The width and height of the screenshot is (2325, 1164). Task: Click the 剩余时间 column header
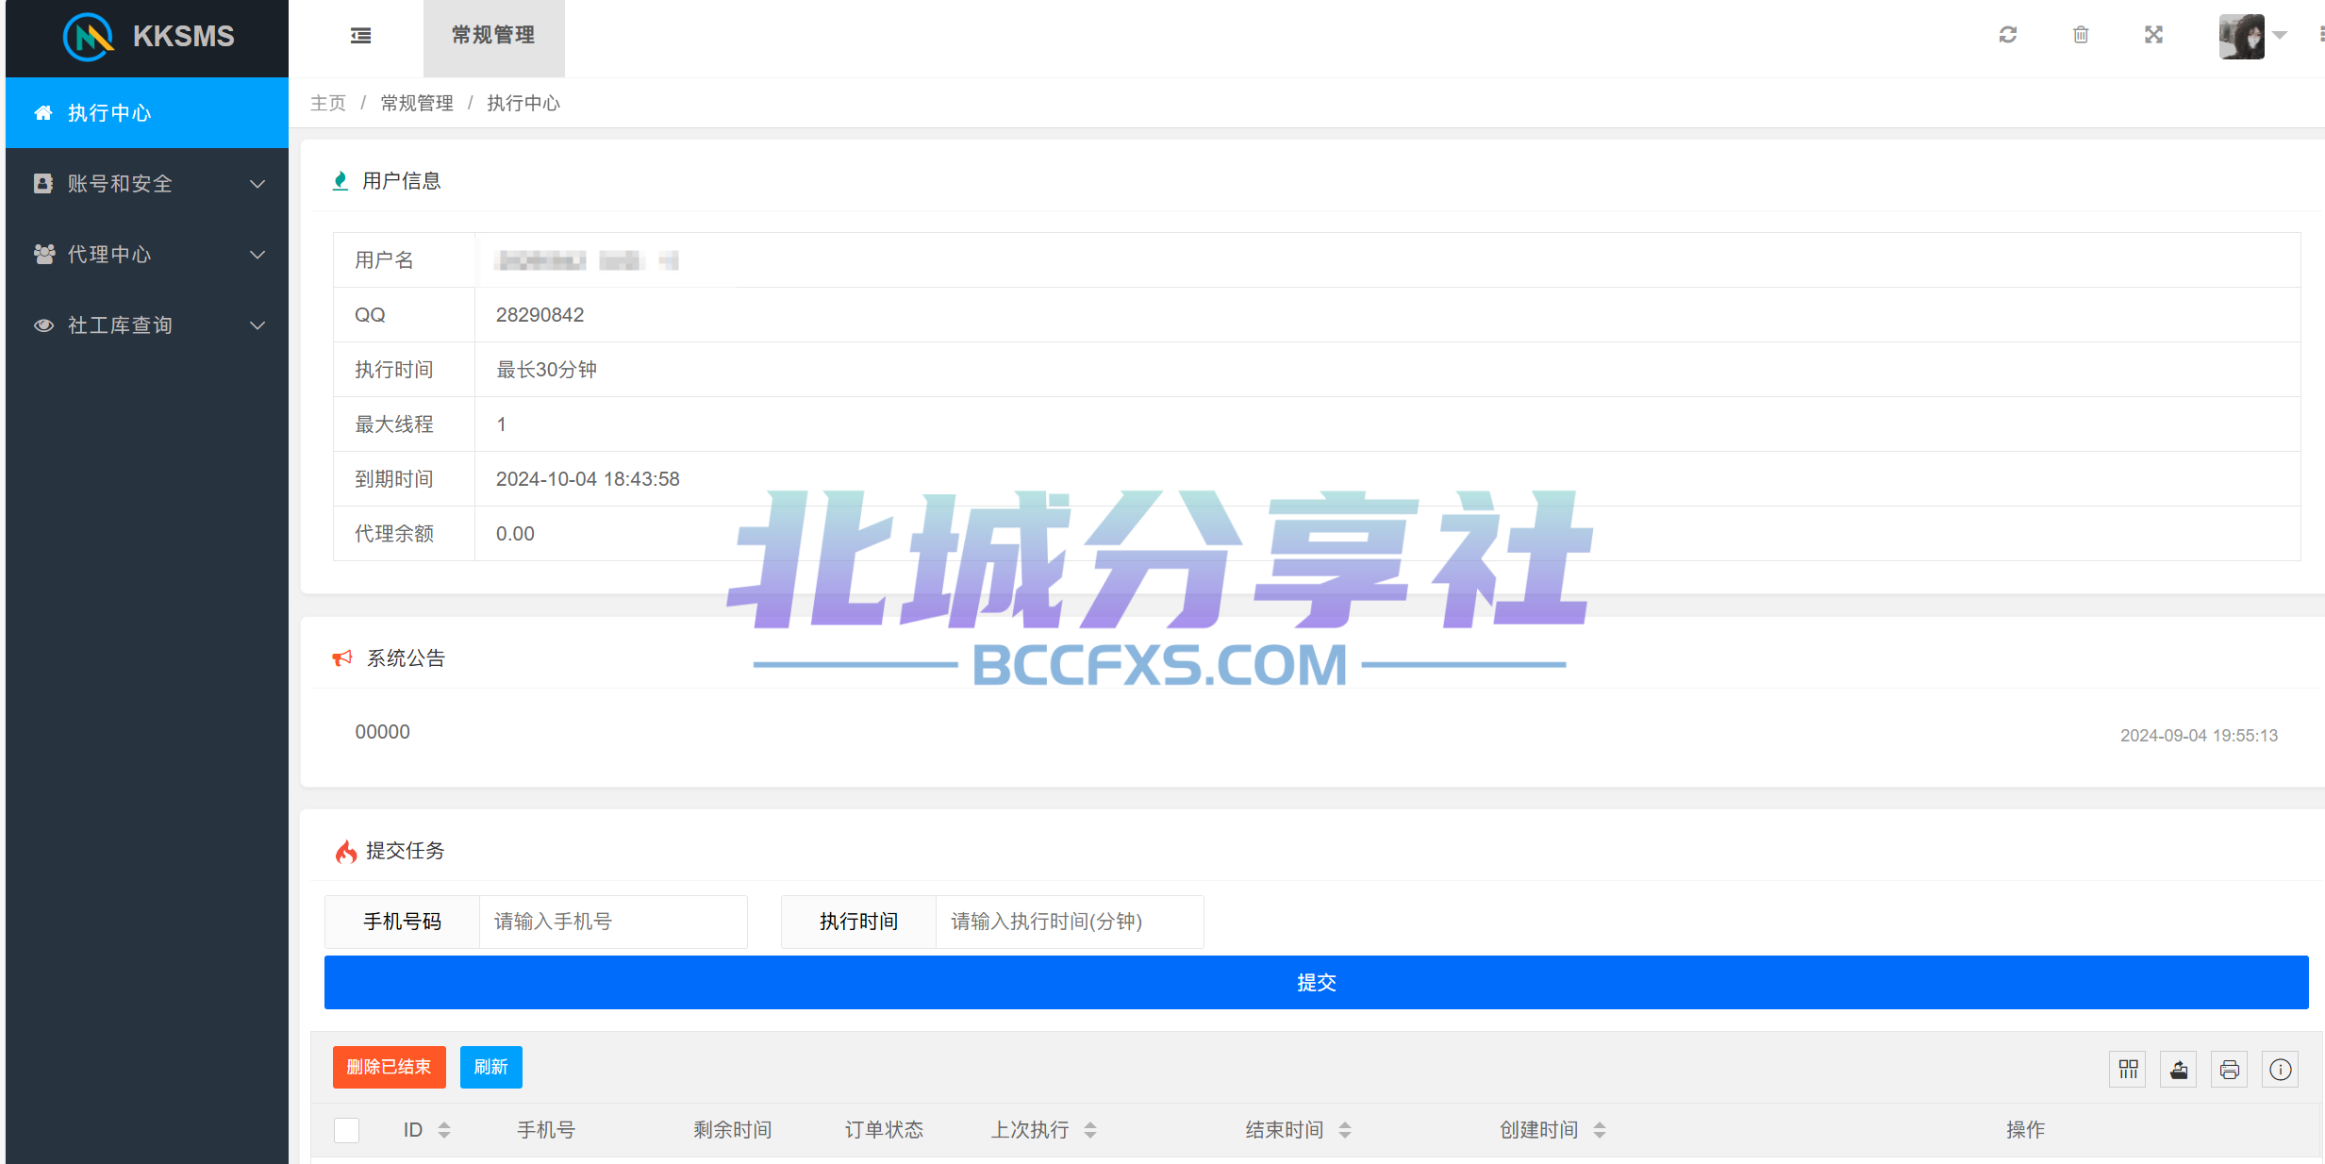click(x=733, y=1130)
